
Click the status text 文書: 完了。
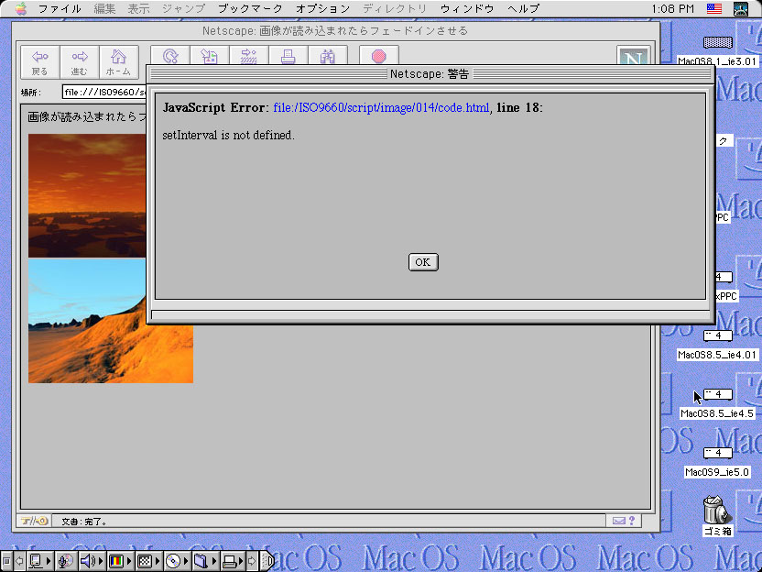pos(84,522)
